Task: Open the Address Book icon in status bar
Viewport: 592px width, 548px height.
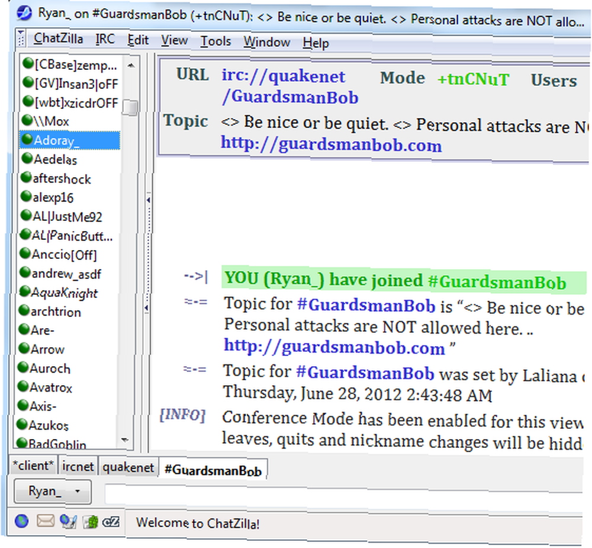Action: click(x=91, y=522)
